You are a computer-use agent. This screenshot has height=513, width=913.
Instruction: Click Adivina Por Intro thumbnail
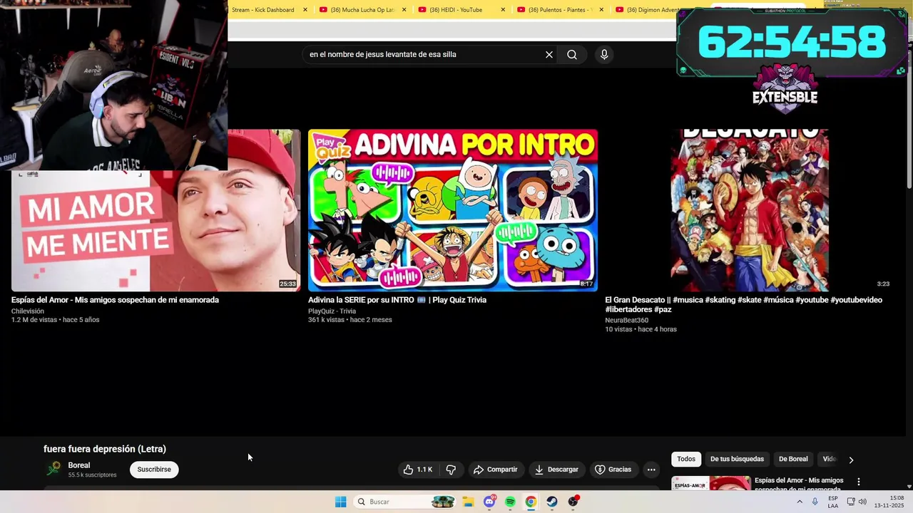pyautogui.click(x=453, y=210)
